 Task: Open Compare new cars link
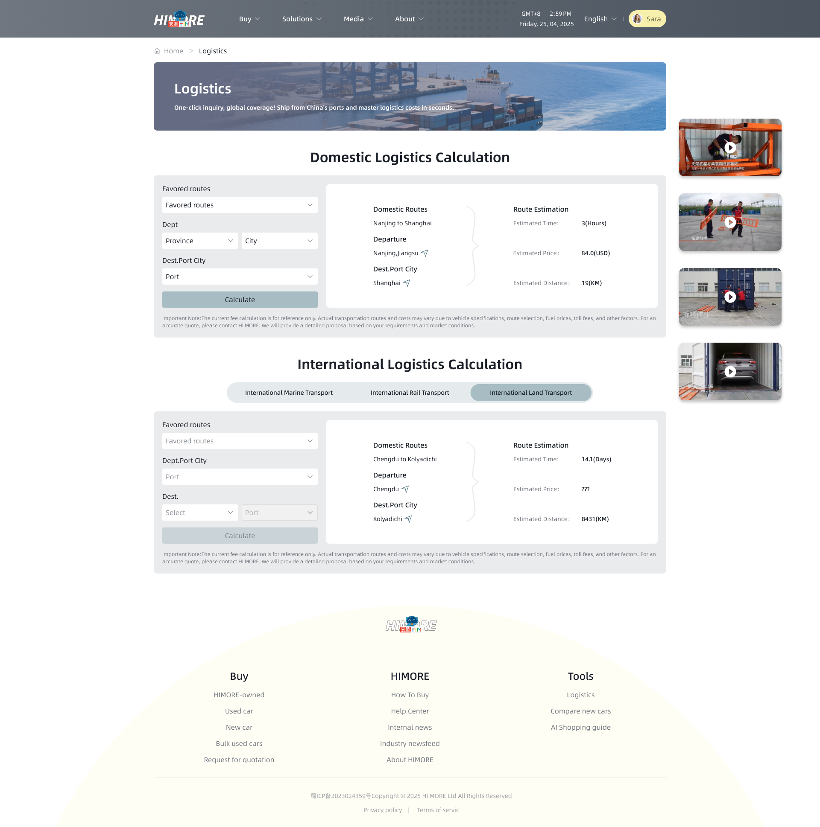[x=580, y=711]
